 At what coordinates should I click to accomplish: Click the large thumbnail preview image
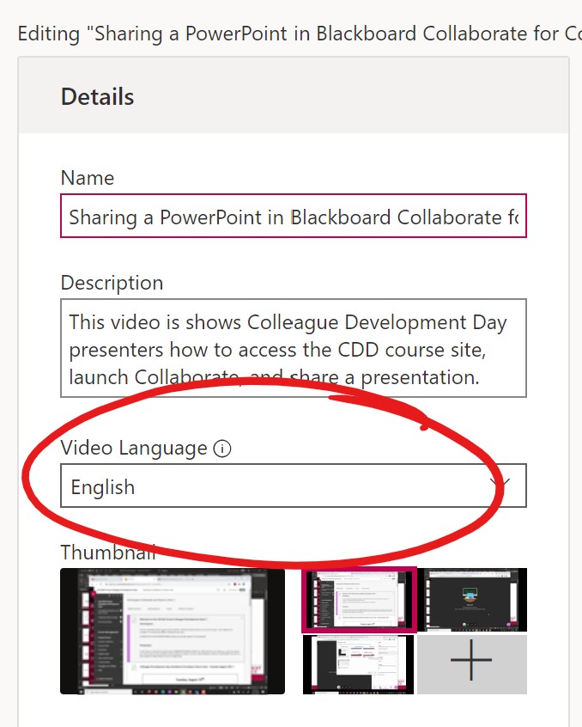tap(172, 631)
